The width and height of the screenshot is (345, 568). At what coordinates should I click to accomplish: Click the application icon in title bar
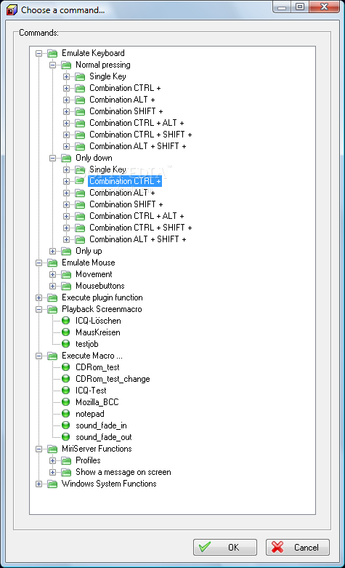tap(12, 9)
